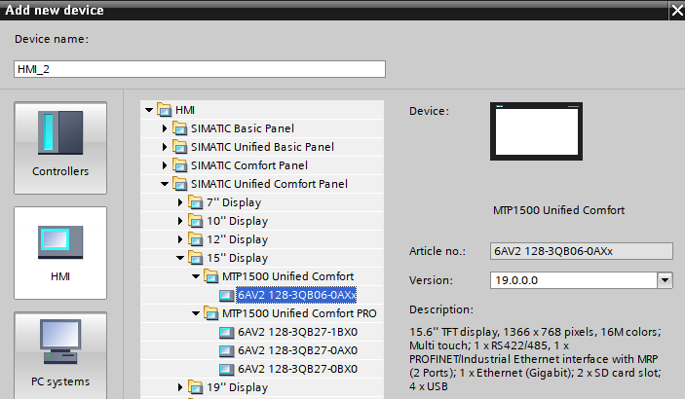Collapse MTP1500 Unified Comfort PRO node
This screenshot has height=399, width=685.
tap(196, 313)
